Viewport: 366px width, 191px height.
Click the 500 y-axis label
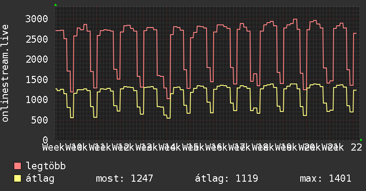click(40, 120)
